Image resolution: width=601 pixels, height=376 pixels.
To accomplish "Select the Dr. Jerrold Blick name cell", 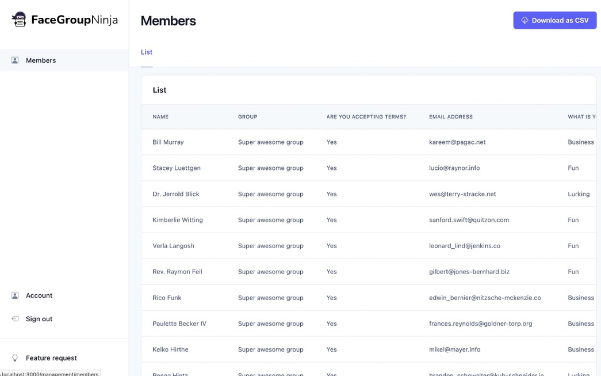I will 175,194.
